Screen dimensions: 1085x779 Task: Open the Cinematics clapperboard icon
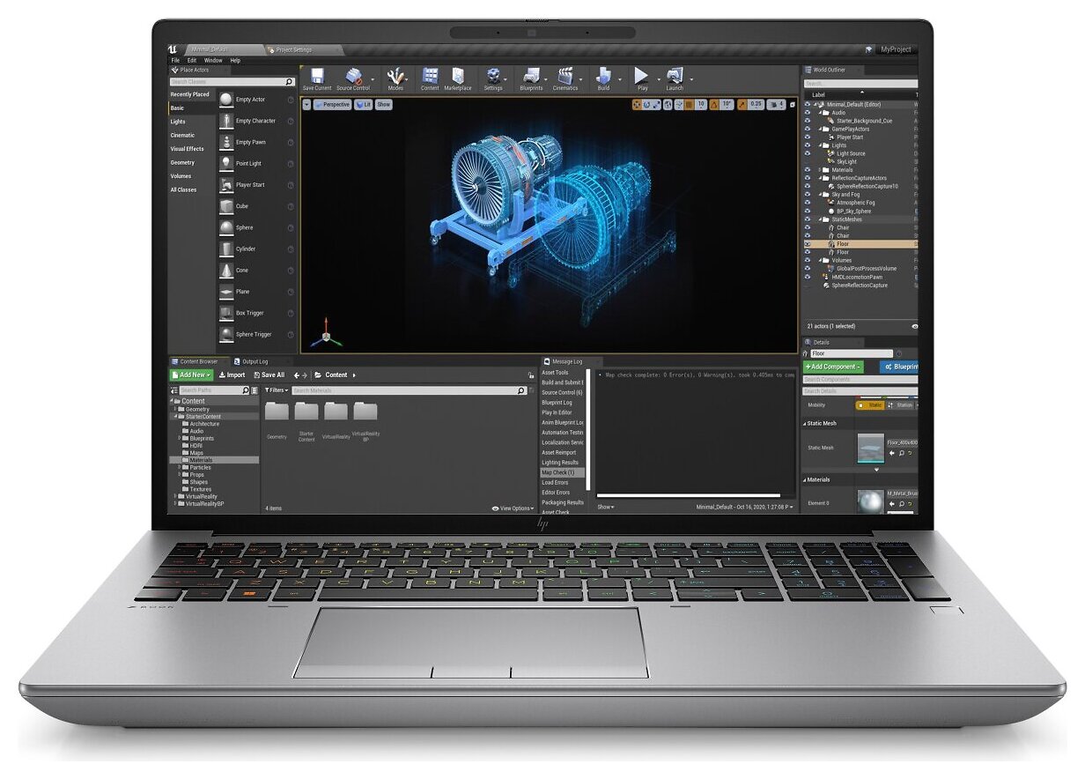point(565,76)
